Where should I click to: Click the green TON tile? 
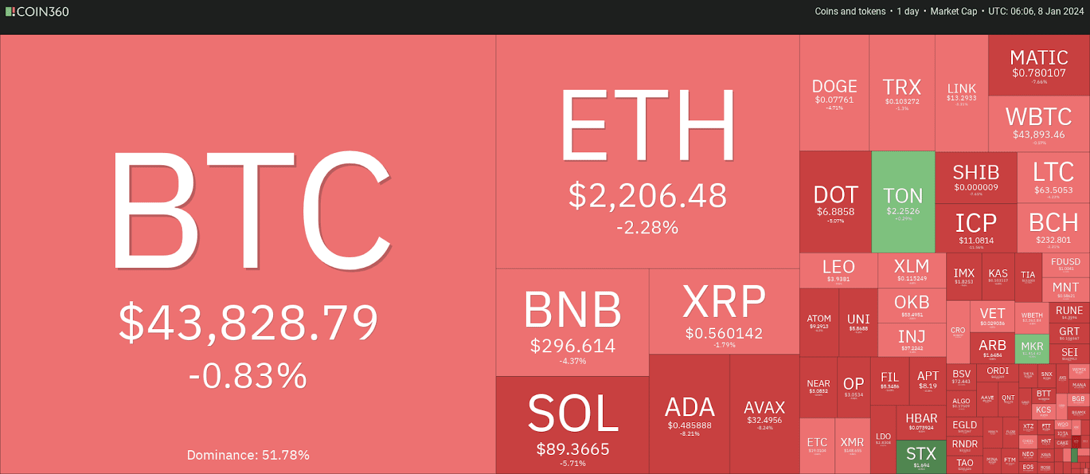click(903, 202)
